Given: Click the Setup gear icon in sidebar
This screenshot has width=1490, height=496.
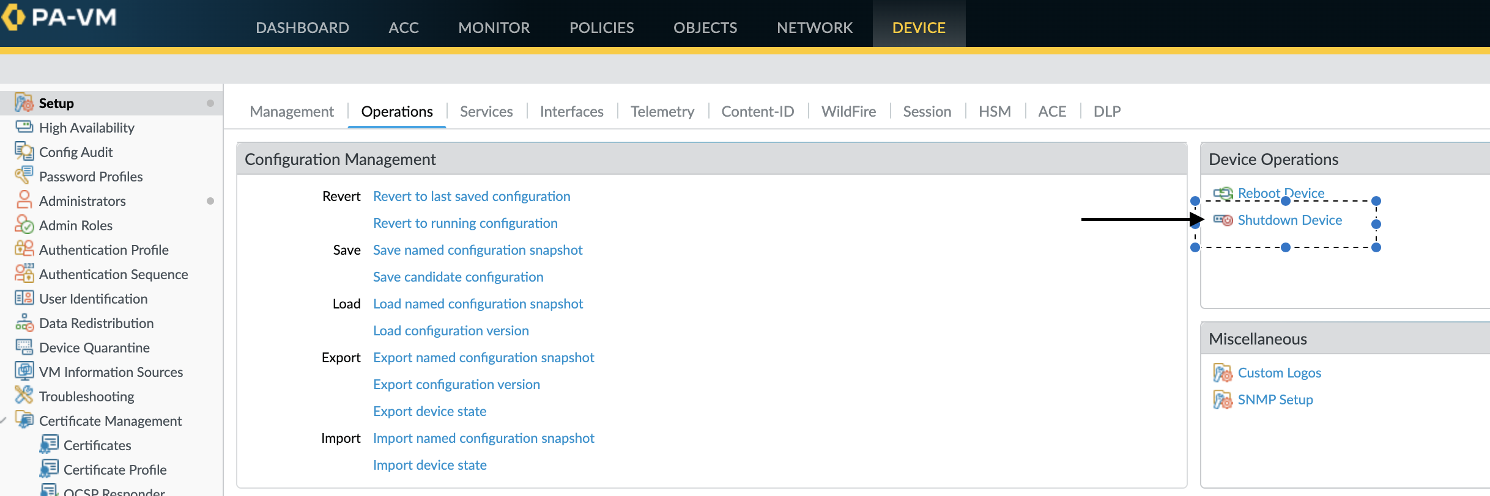Looking at the screenshot, I should [x=24, y=103].
